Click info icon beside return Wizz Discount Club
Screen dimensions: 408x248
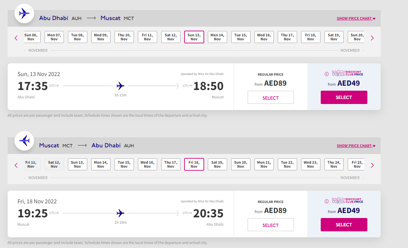point(327,201)
